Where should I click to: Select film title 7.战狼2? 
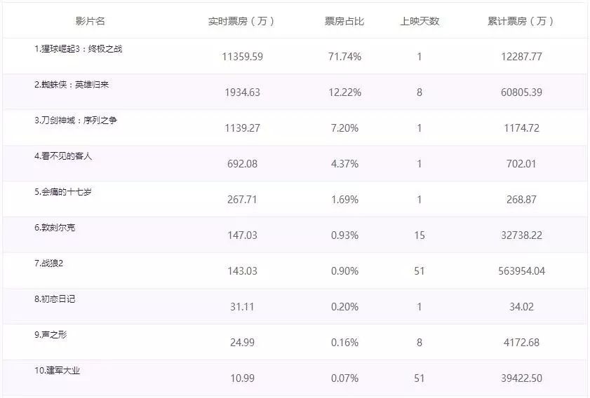[49, 263]
